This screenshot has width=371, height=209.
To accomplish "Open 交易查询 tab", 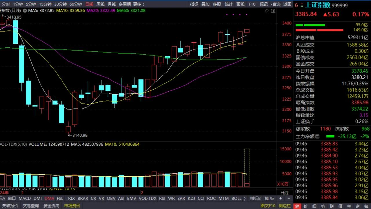I will coord(31,206).
